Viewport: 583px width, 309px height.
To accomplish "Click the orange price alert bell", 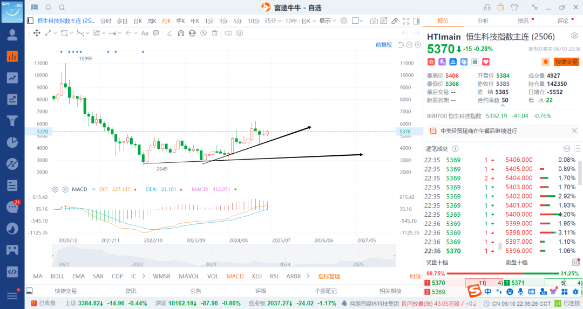I will click(x=545, y=61).
